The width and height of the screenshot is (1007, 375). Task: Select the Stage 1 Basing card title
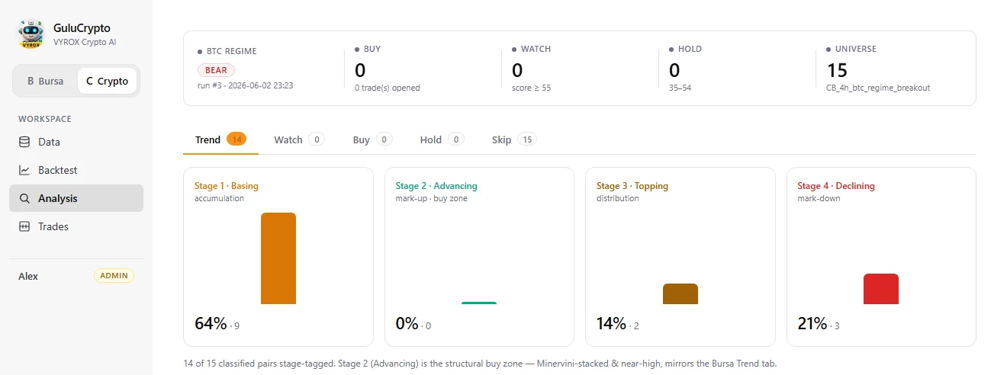(227, 186)
